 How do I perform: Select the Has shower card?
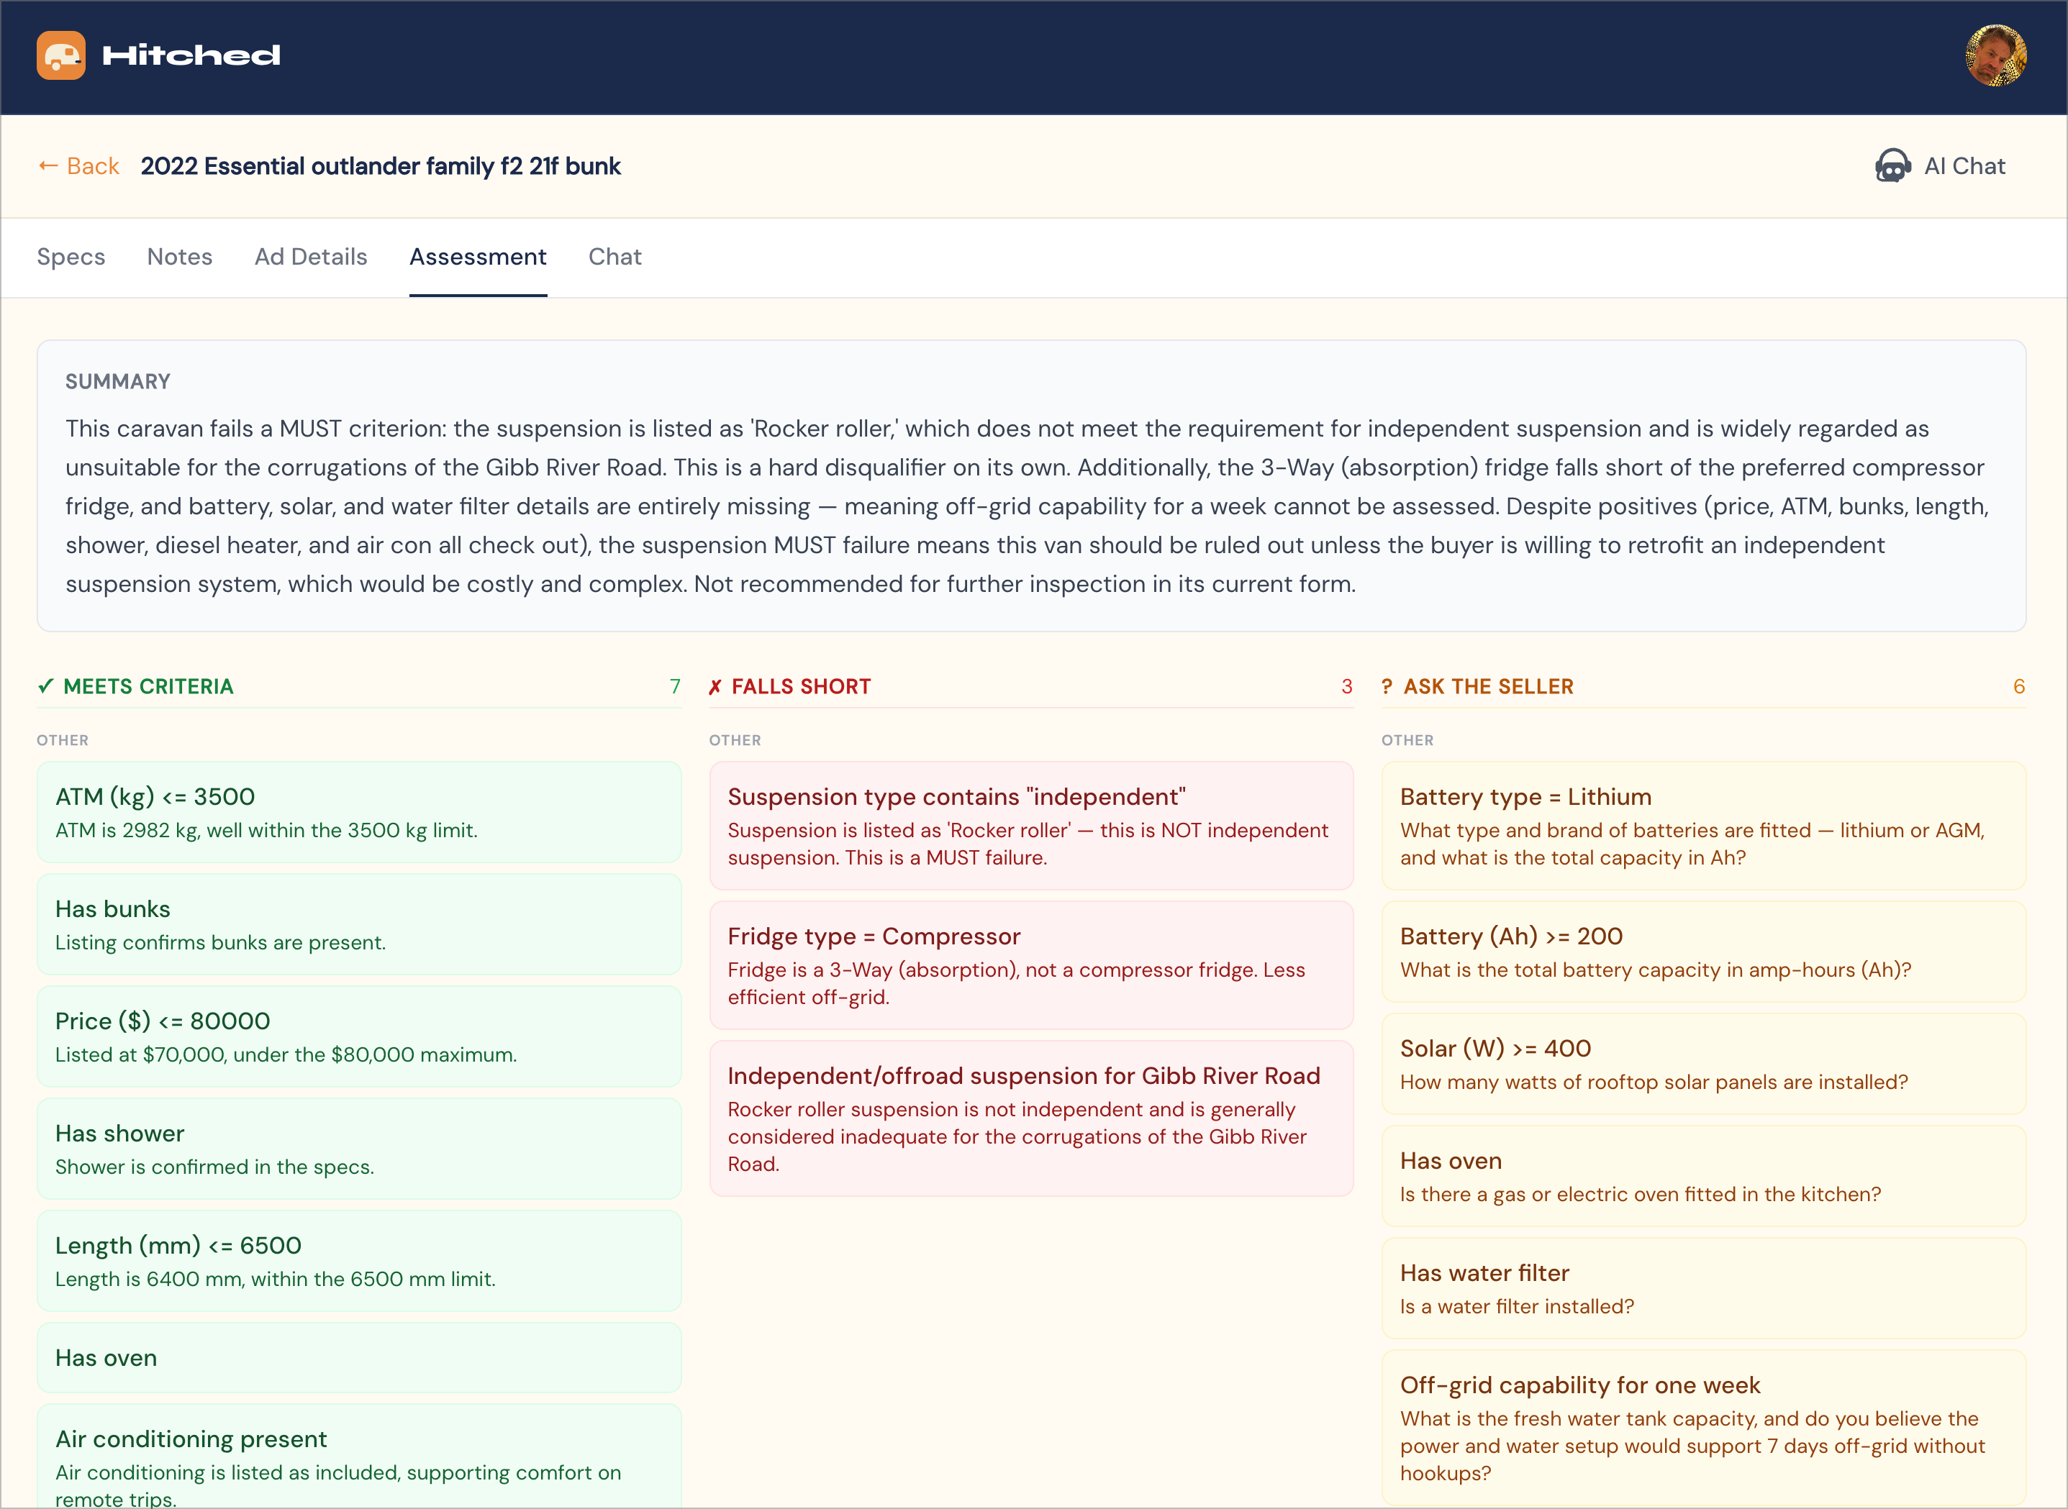pos(359,1149)
